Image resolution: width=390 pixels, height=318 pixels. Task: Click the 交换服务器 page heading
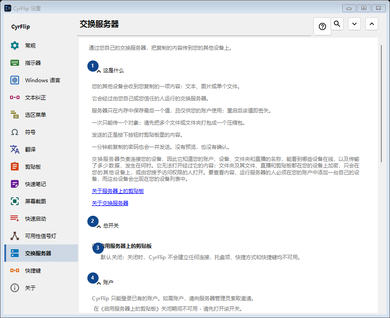point(99,24)
